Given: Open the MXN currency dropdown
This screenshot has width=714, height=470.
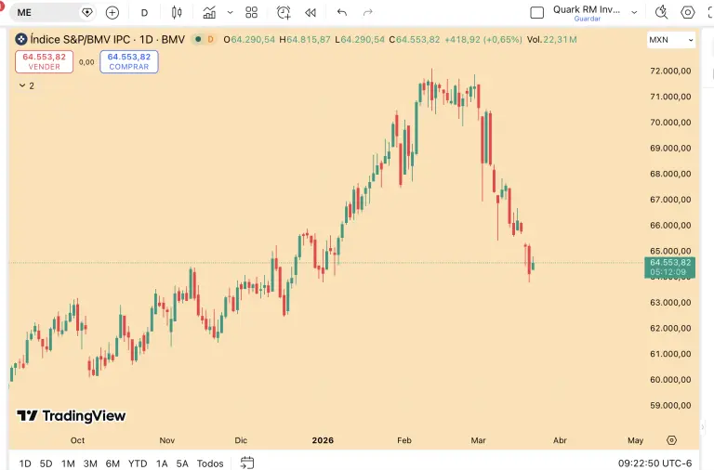Looking at the screenshot, I should [671, 41].
